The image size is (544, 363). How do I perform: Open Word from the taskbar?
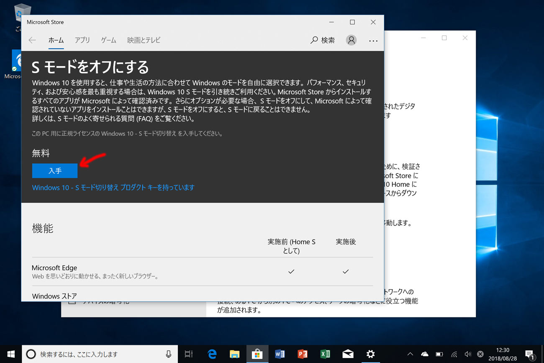(280, 354)
